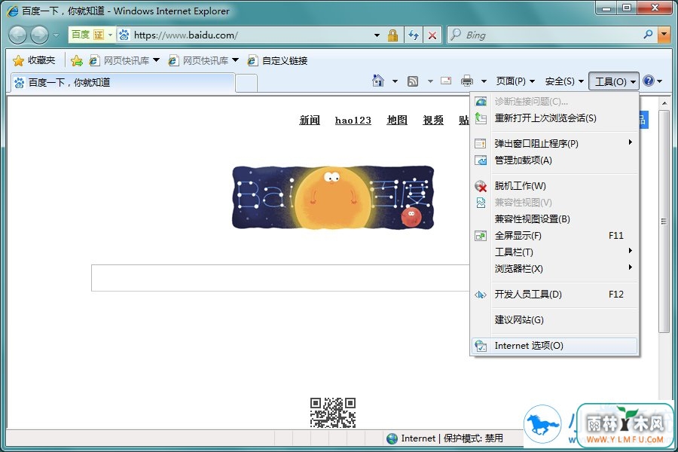Click the scrollbar up arrow
This screenshot has height=452, width=678.
click(664, 103)
